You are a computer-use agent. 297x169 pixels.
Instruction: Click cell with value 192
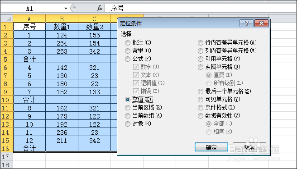click(62, 124)
